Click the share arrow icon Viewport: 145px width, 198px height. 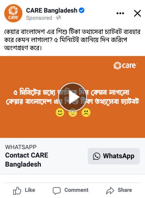click(x=110, y=191)
